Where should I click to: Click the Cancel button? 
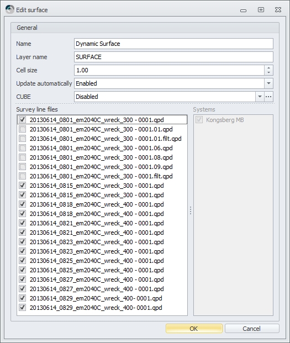tap(252, 329)
